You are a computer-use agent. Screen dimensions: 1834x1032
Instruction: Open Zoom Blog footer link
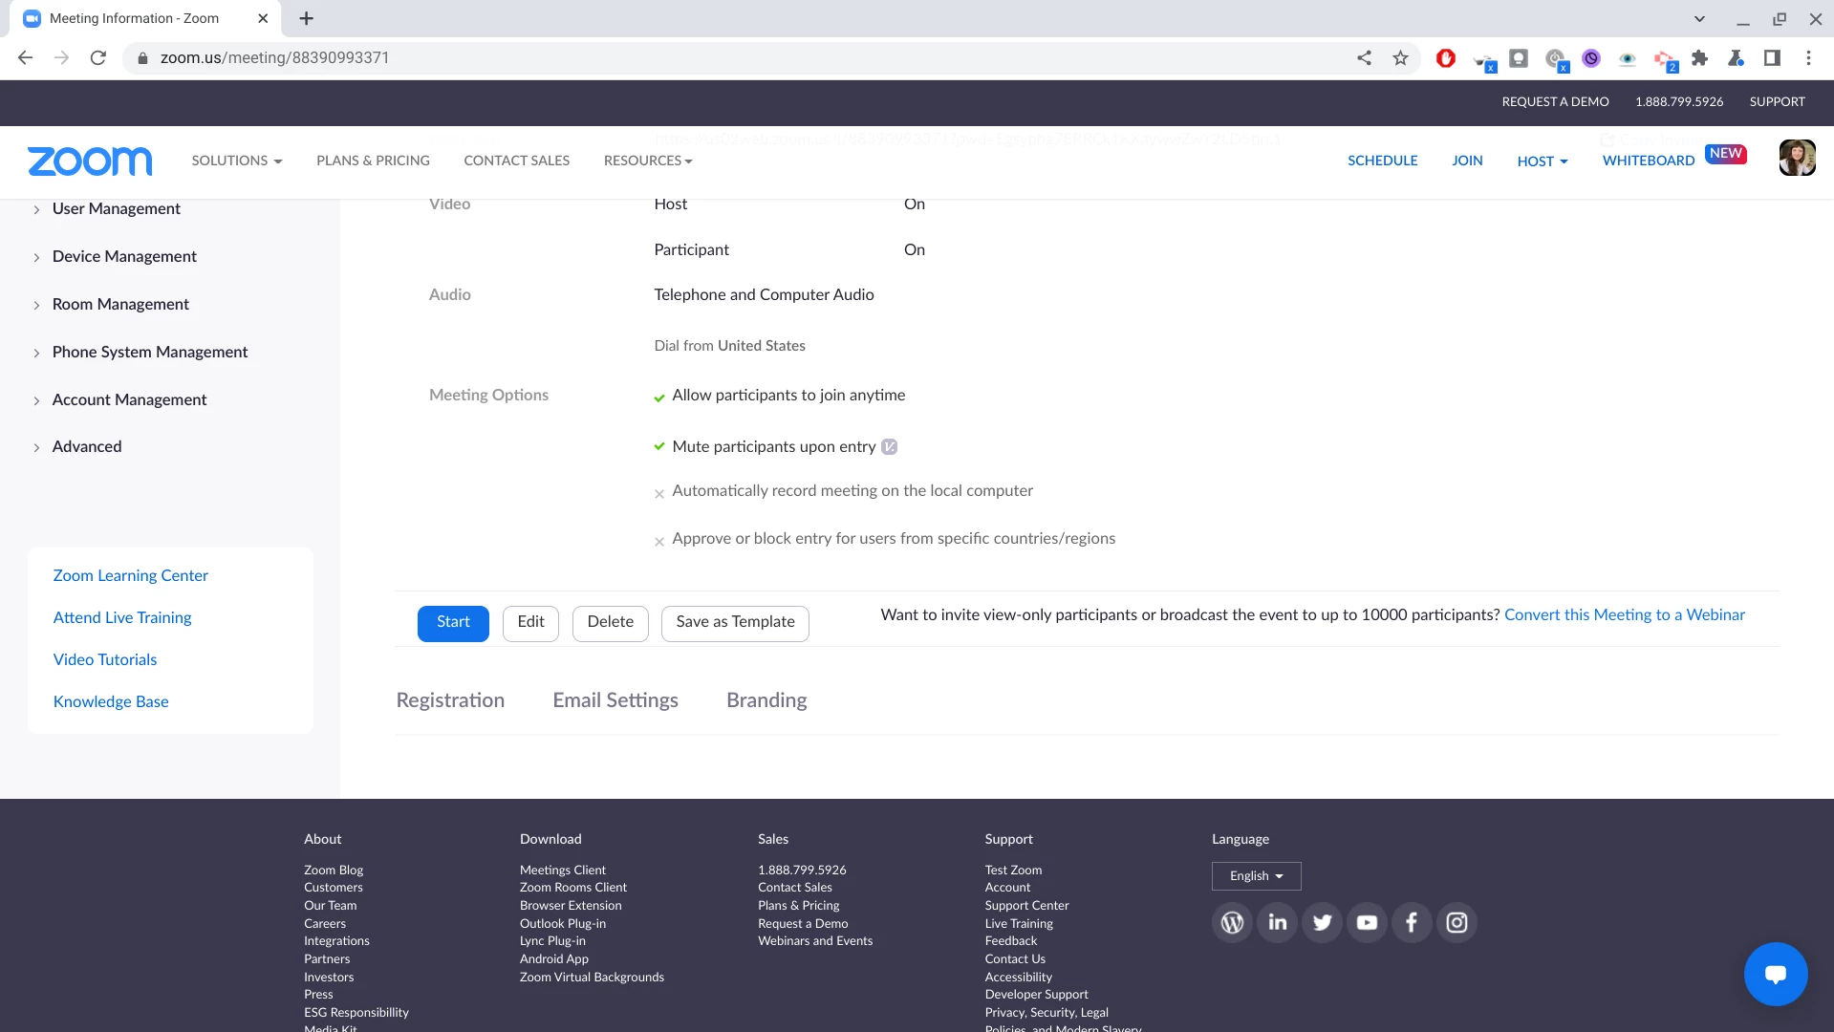click(334, 871)
